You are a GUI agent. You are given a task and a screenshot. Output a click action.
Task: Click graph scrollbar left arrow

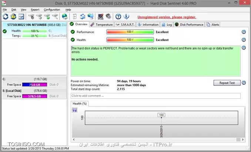tap(74, 139)
